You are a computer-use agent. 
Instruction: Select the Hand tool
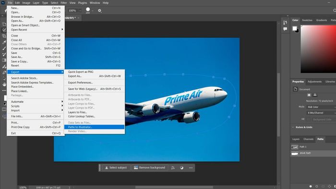4,84
